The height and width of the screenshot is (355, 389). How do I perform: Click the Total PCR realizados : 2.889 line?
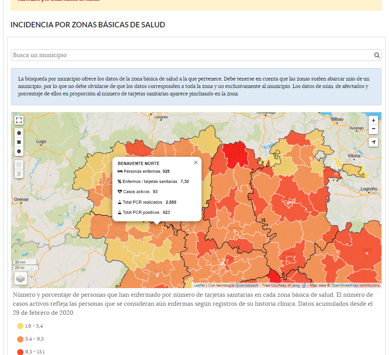(147, 202)
